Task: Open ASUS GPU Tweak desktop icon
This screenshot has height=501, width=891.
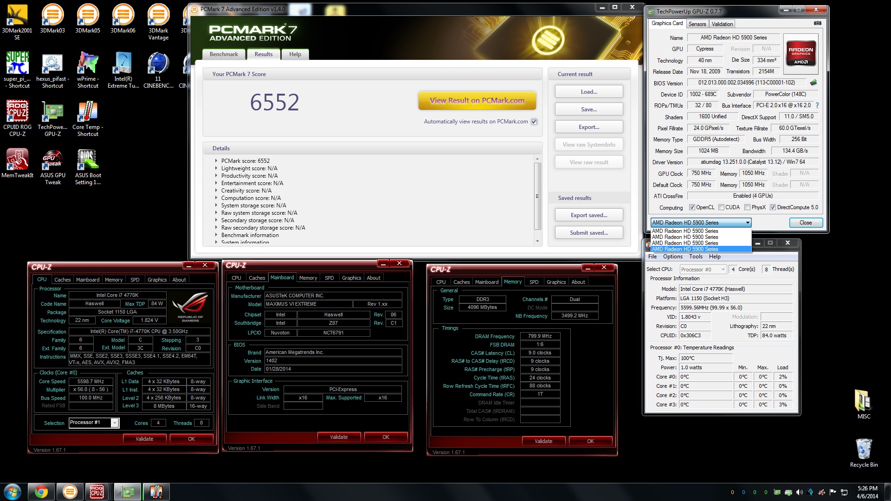Action: coord(52,167)
